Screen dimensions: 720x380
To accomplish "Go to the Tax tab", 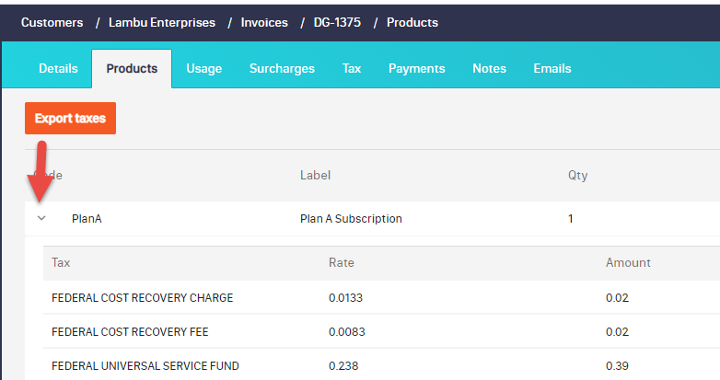I will pyautogui.click(x=352, y=69).
